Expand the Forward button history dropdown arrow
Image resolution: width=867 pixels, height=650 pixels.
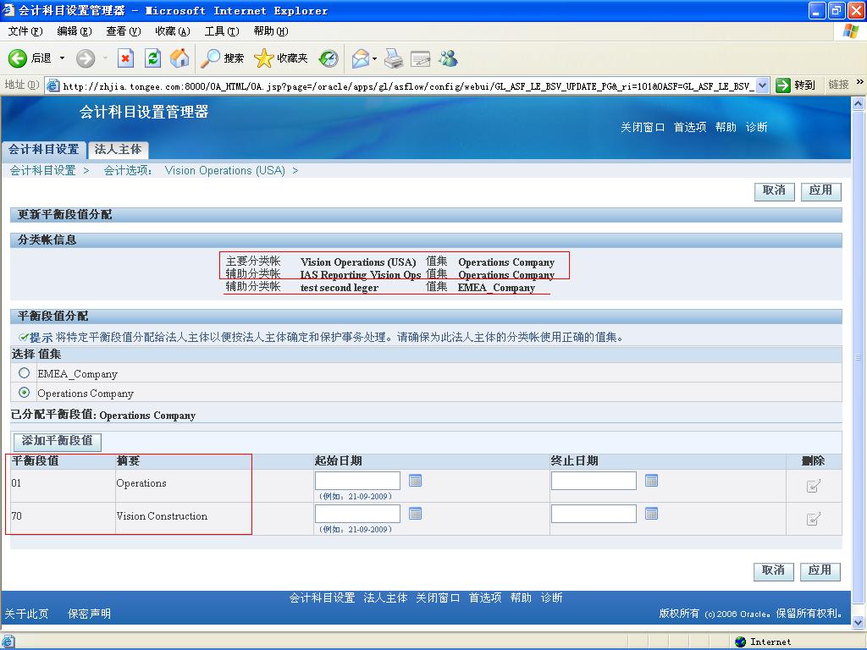pos(105,58)
